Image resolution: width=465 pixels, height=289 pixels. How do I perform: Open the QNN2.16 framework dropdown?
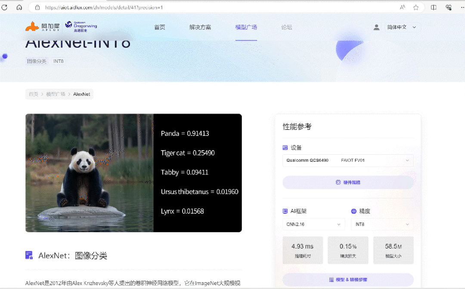click(x=314, y=224)
